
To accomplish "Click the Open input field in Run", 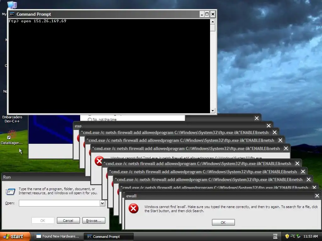I will [x=59, y=203].
